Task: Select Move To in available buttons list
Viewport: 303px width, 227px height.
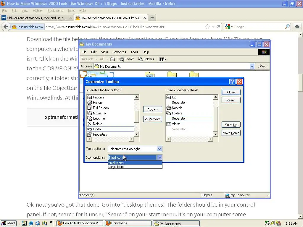Action: point(110,113)
